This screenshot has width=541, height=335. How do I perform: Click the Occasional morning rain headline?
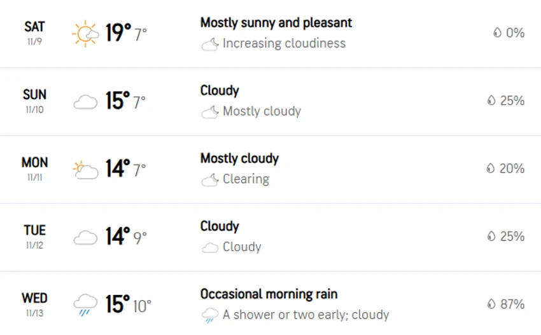click(x=269, y=294)
